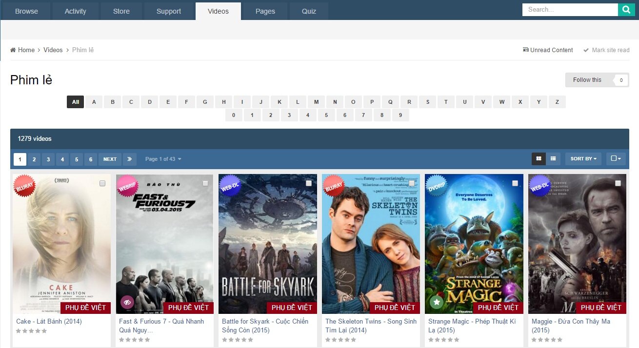Image resolution: width=639 pixels, height=348 pixels.
Task: Filter videos by number 9
Action: click(x=400, y=115)
